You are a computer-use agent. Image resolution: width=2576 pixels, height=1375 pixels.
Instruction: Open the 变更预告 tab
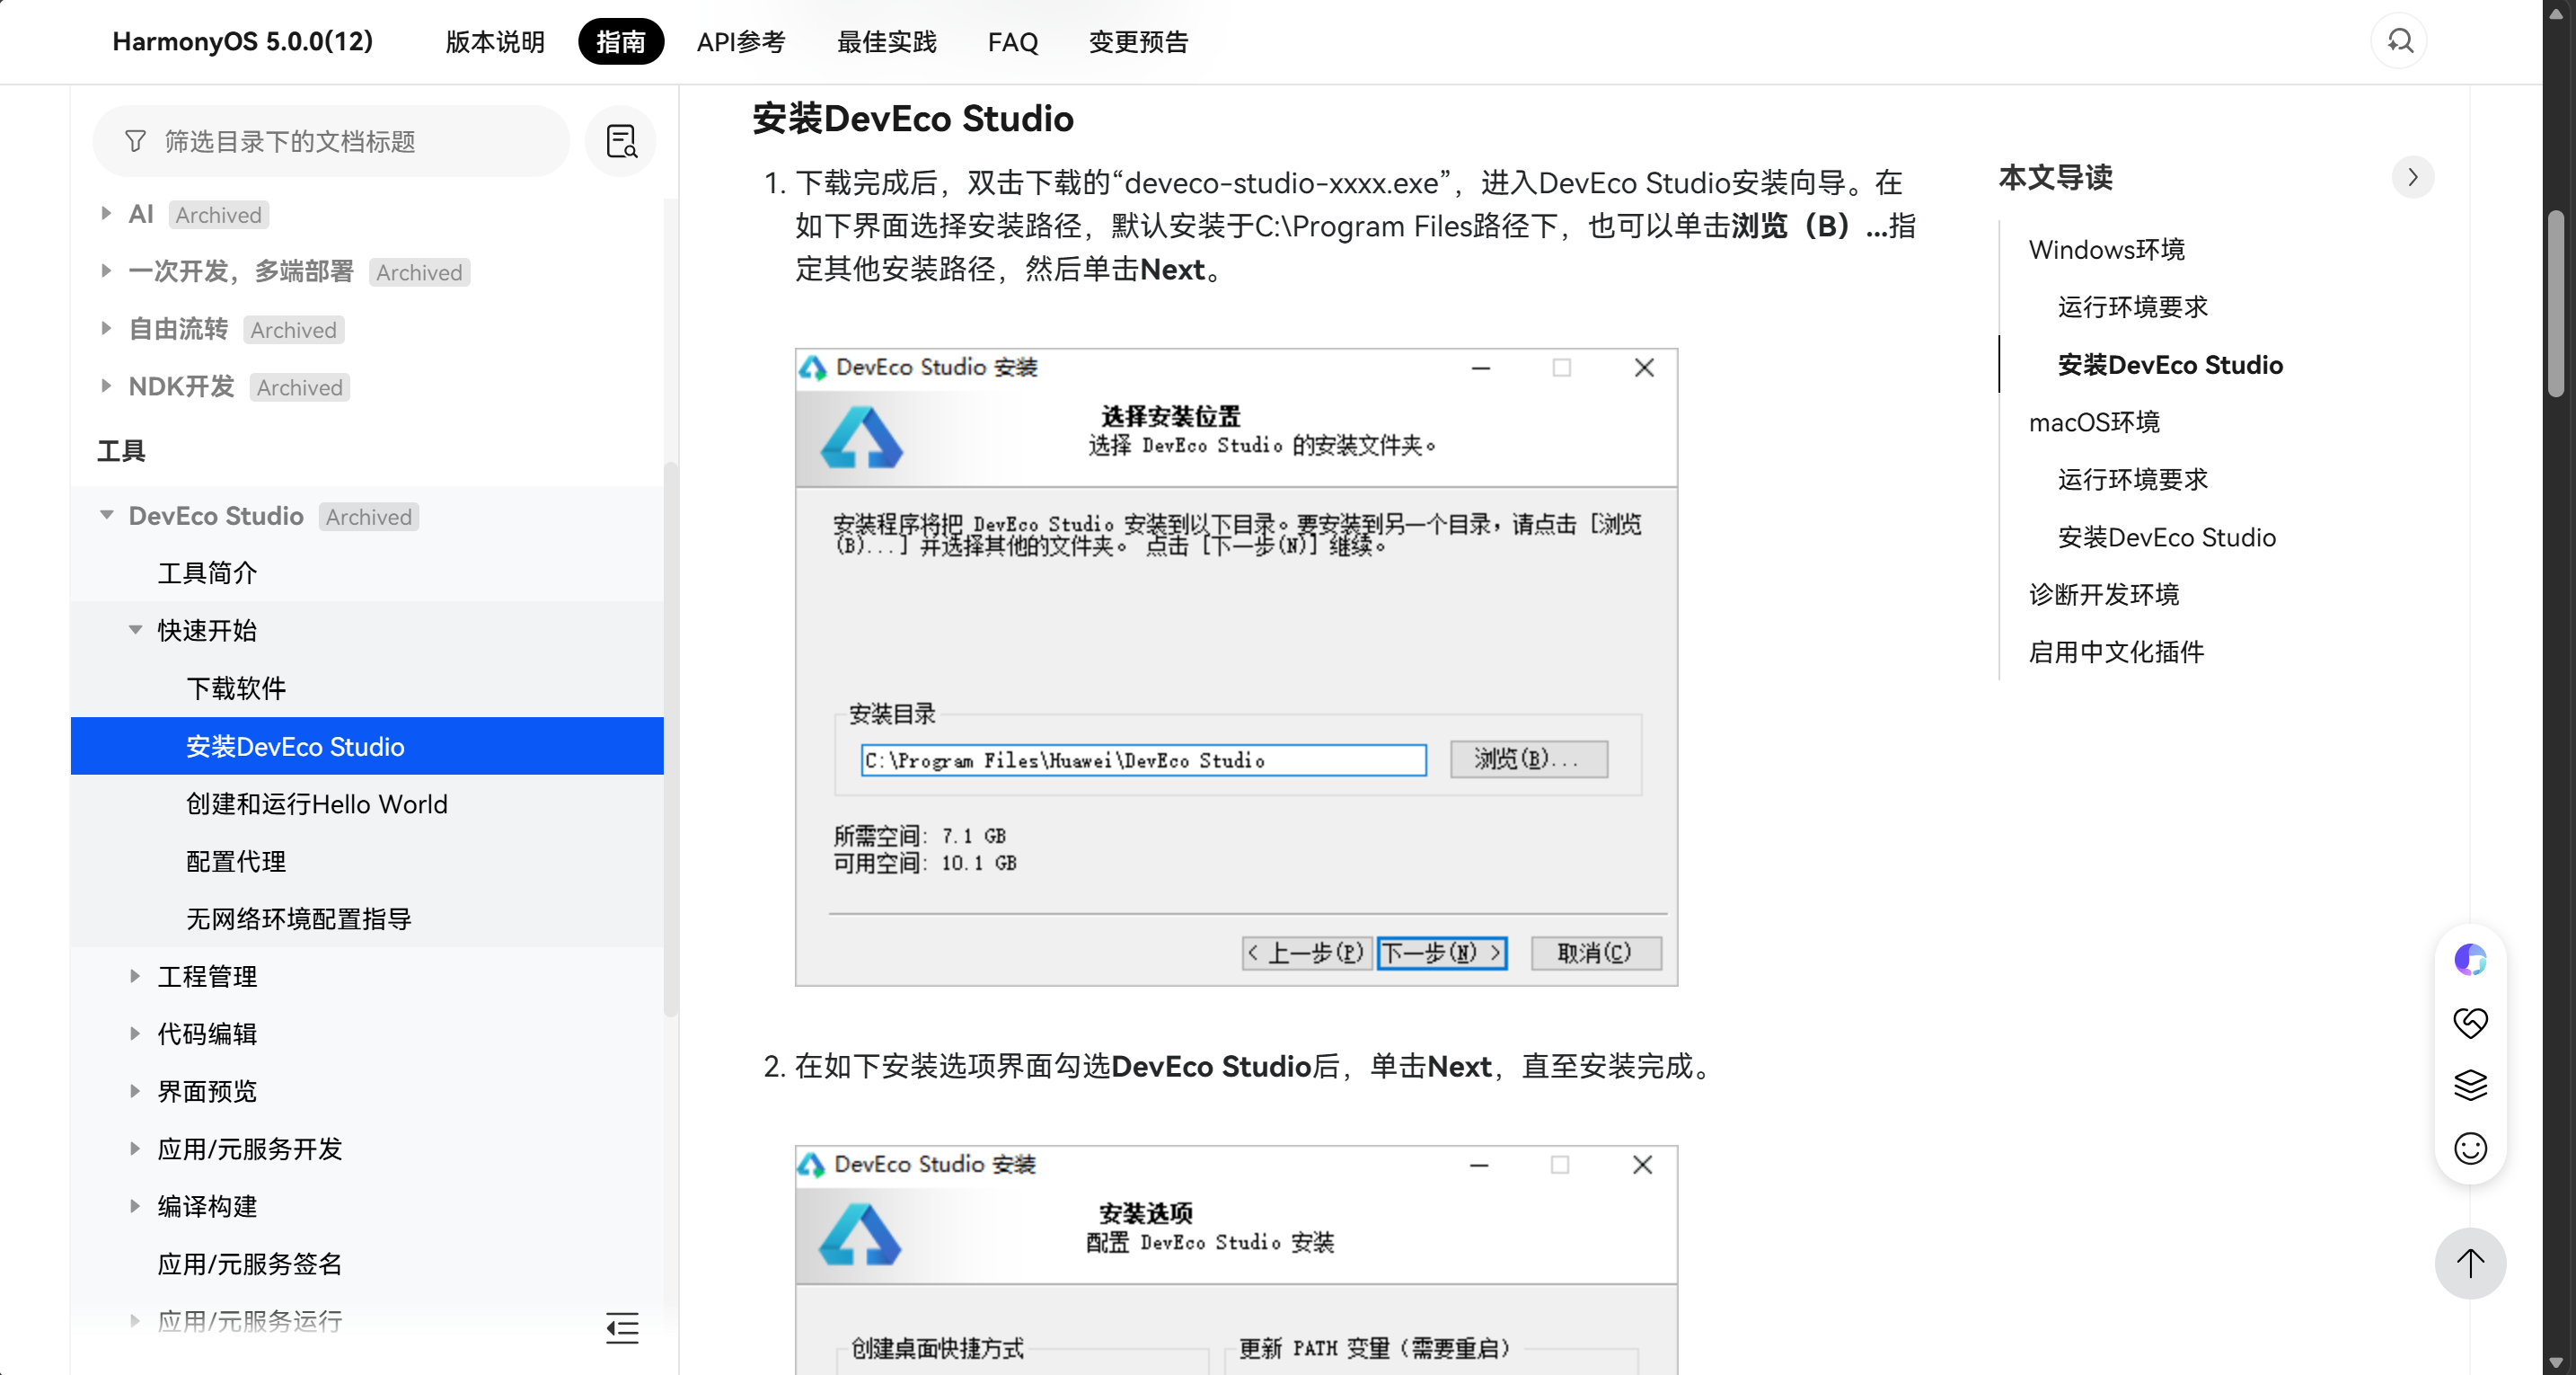1138,42
